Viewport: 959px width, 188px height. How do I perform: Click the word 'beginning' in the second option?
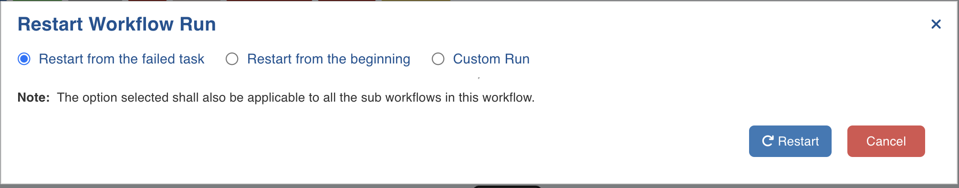(x=380, y=59)
